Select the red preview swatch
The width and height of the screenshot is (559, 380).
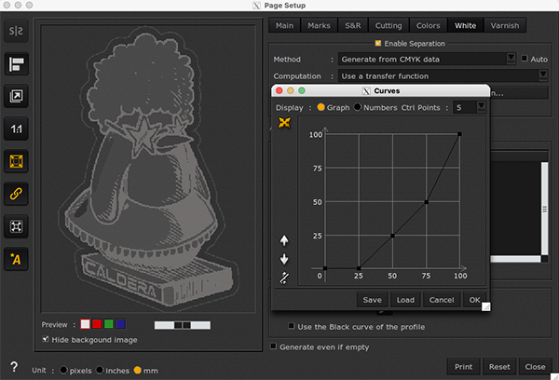pyautogui.click(x=97, y=324)
